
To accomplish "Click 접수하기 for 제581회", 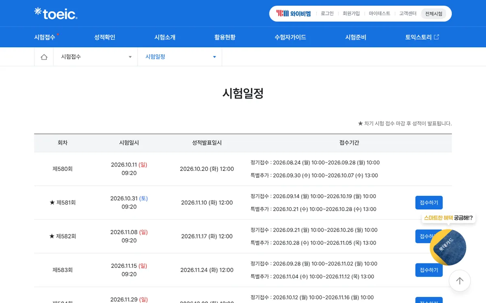I will point(429,202).
